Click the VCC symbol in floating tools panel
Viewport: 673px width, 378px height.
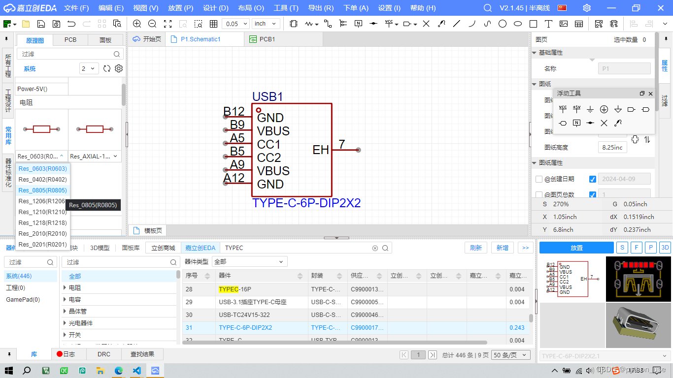pos(563,109)
